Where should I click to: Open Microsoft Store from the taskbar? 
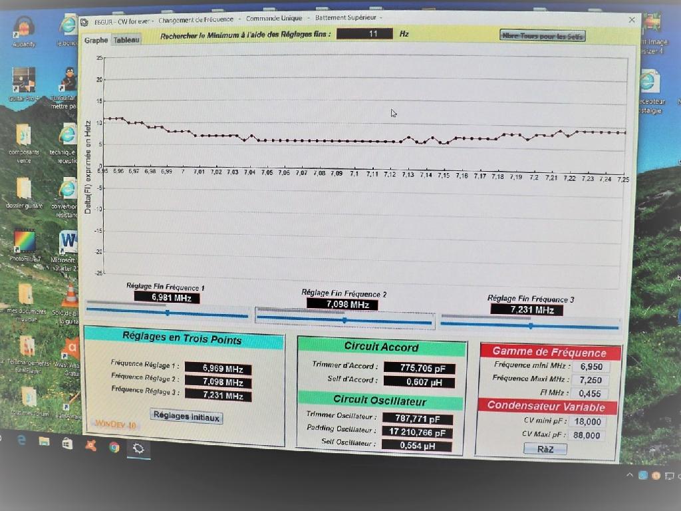67,442
